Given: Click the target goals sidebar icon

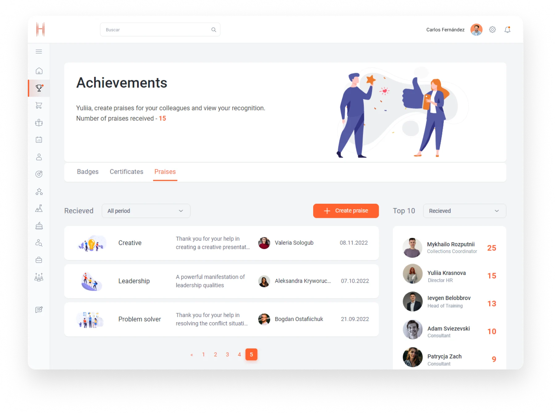Looking at the screenshot, I should [39, 174].
